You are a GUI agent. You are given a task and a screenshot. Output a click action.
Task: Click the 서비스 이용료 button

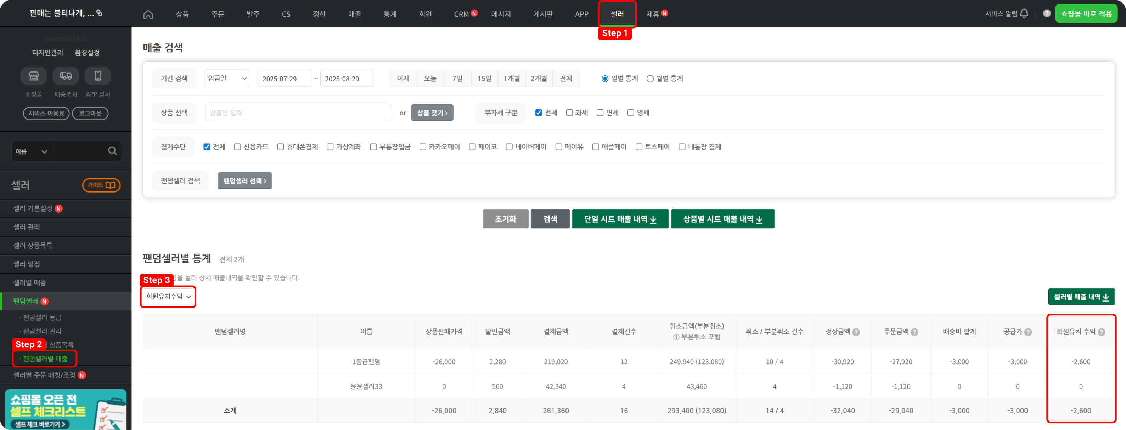pos(46,114)
